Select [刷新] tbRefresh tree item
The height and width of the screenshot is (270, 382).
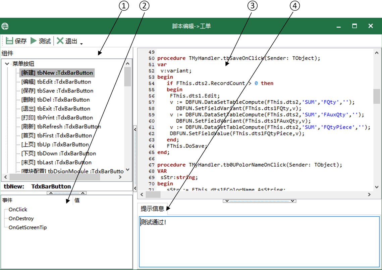pos(61,126)
